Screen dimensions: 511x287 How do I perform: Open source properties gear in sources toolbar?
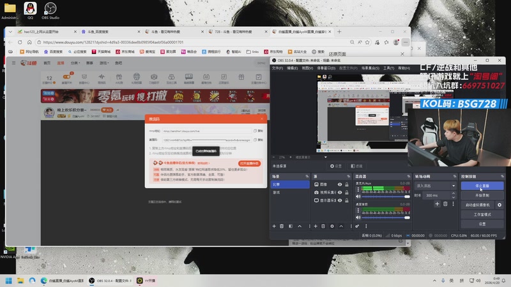pos(332,226)
